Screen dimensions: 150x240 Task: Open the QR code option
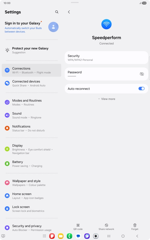point(78,227)
